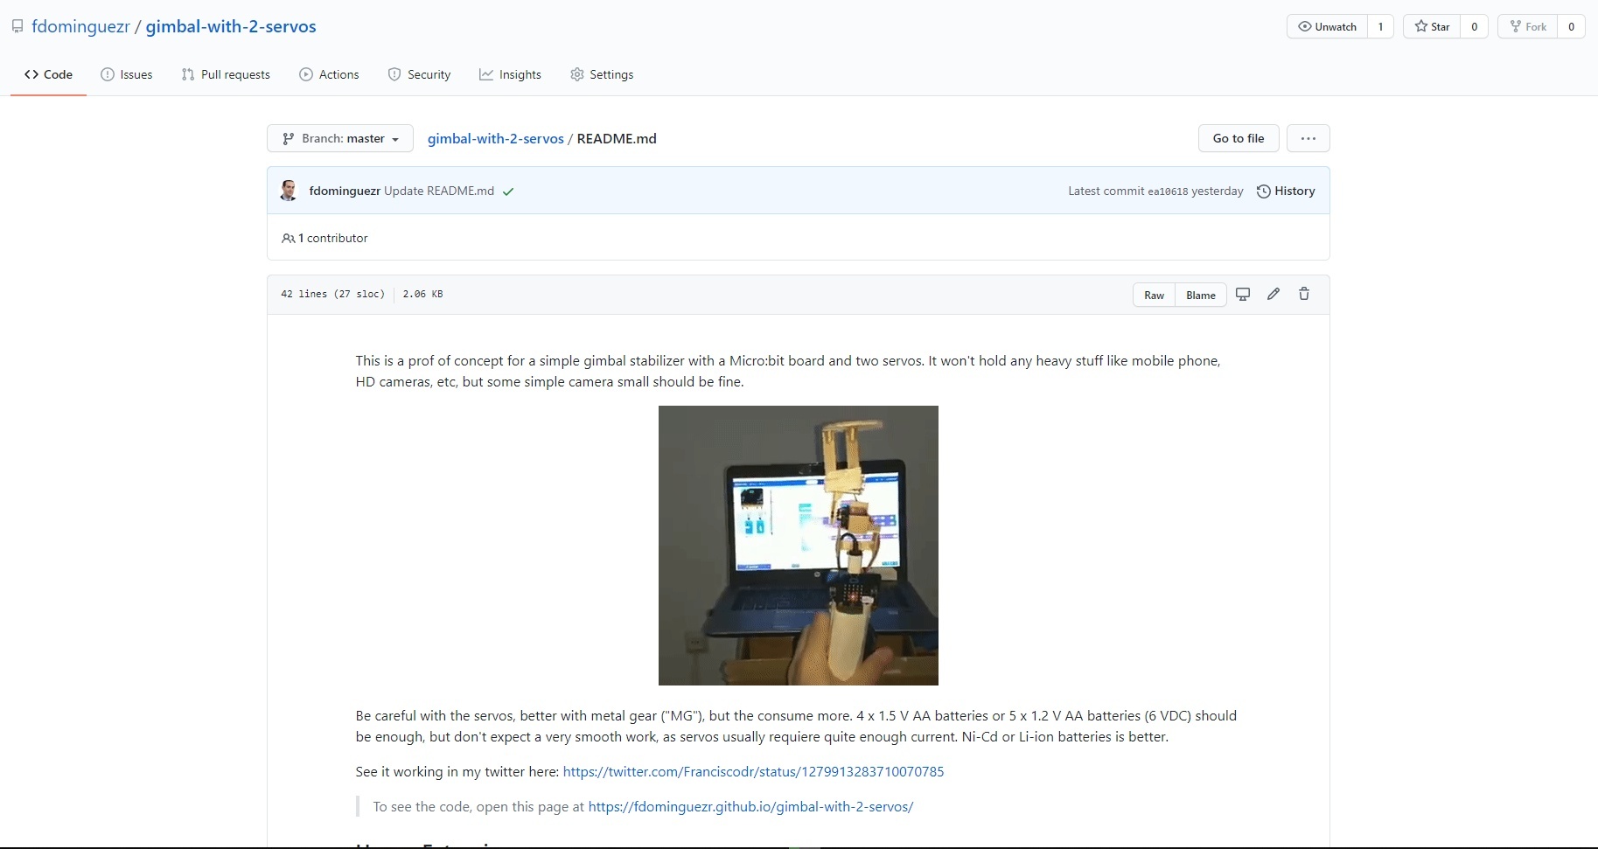The image size is (1598, 849).
Task: Open the fdominguezr.github.io gimbal page link
Action: click(750, 806)
